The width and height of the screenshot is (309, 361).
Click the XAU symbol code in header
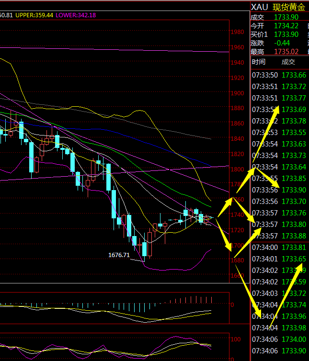pyautogui.click(x=260, y=7)
